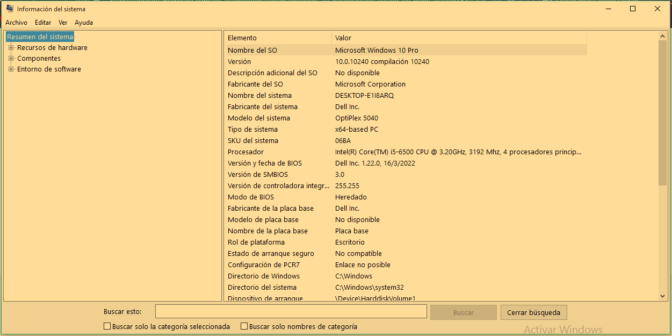The image size is (672, 336).
Task: Expand Recursos de hardware node
Action: click(11, 47)
